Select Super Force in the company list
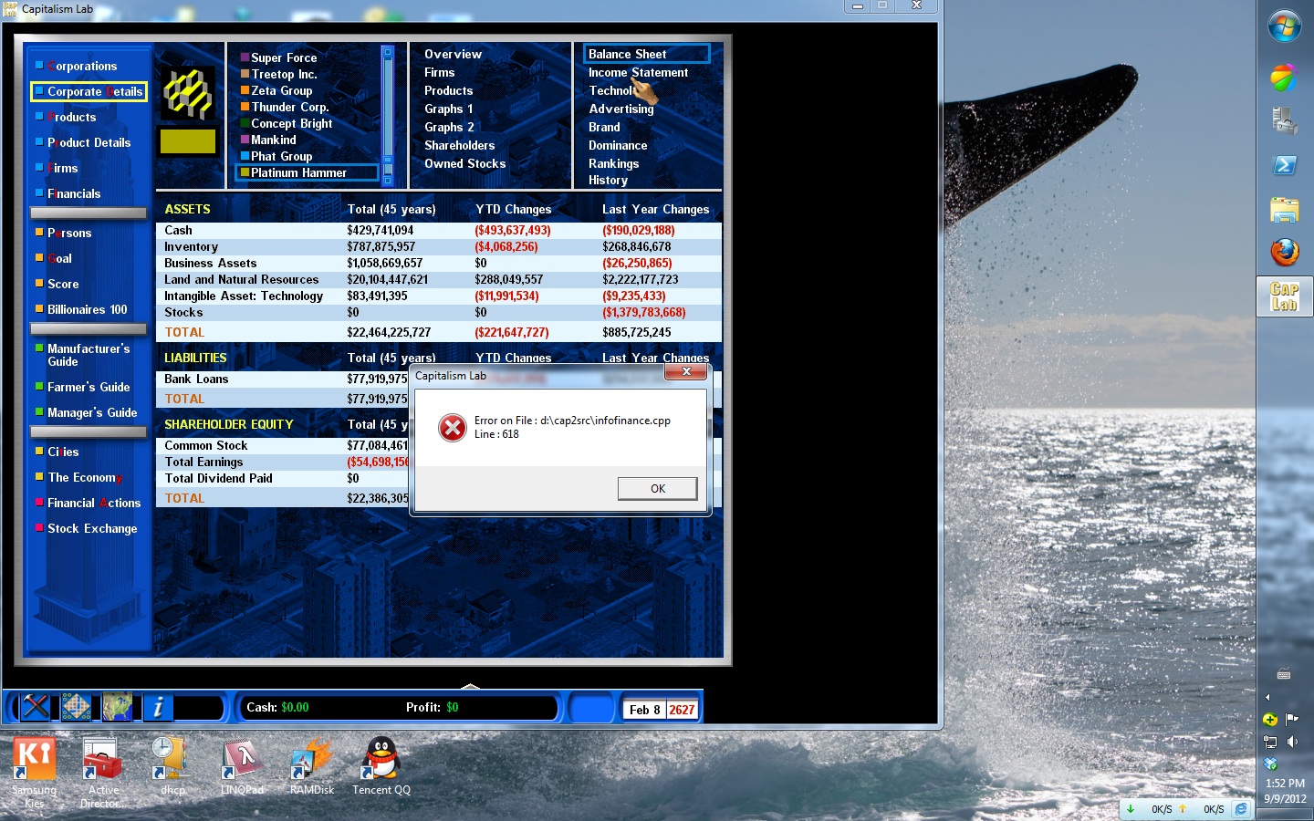The width and height of the screenshot is (1314, 821). 284,57
